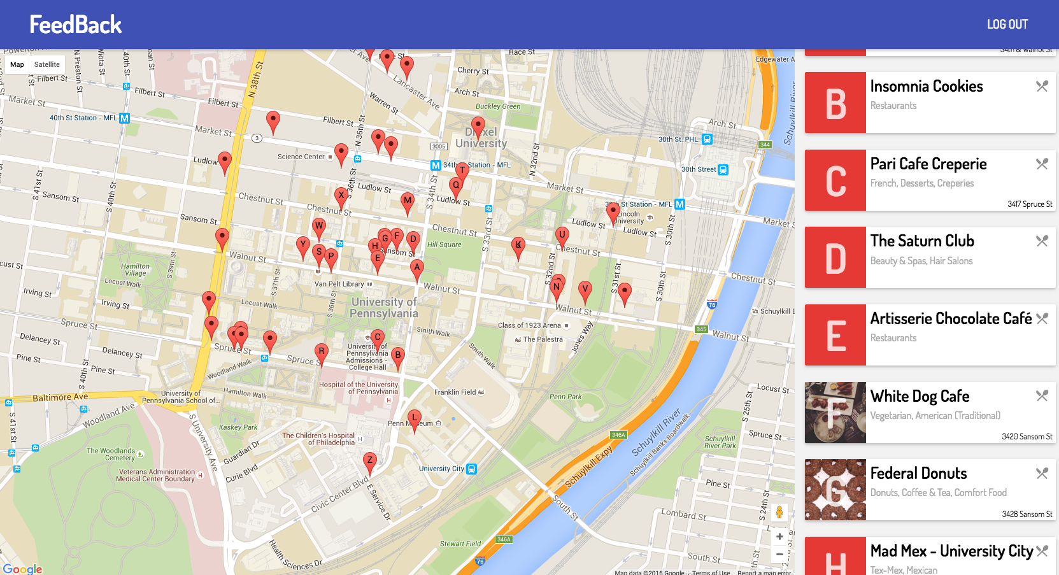Screen dimensions: 1059x575
Task: Select map marker Y on Walnut St
Action: click(x=303, y=248)
